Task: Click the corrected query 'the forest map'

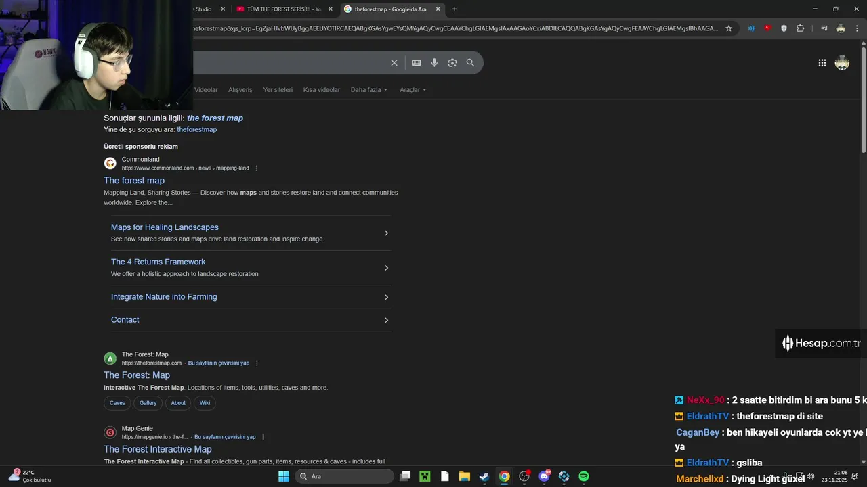Action: (x=215, y=118)
